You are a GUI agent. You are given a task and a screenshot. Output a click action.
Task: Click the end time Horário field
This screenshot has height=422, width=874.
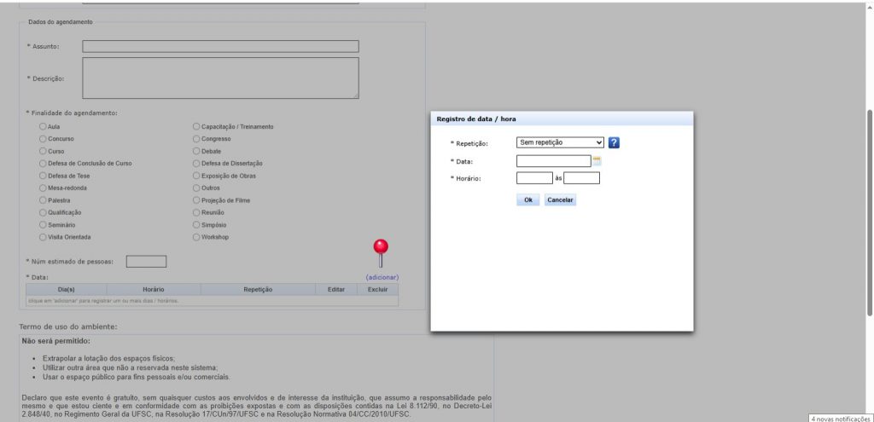point(581,178)
